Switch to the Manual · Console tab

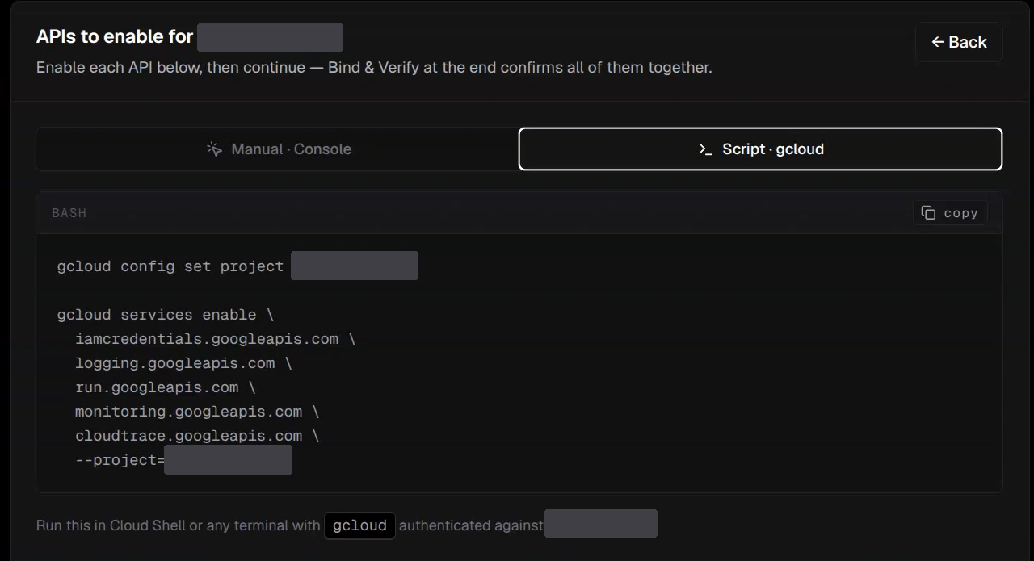coord(278,149)
